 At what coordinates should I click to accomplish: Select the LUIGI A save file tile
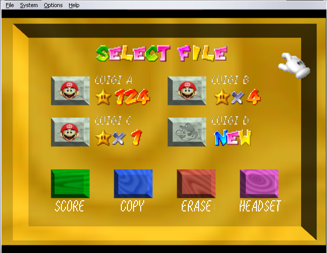(70, 91)
